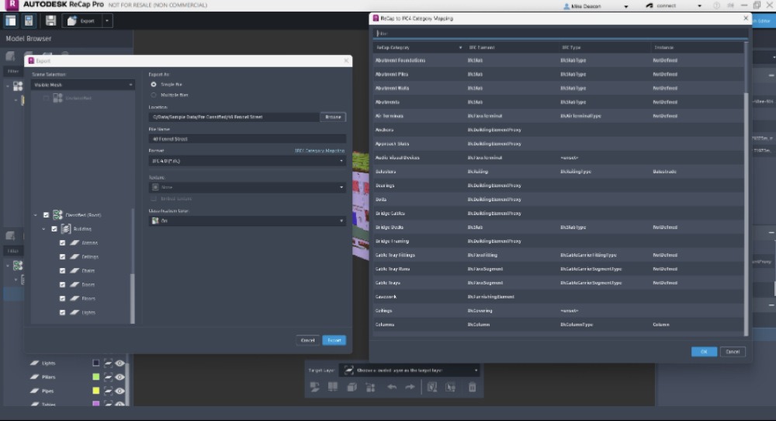Screen dimensions: 776x421
Task: Toggle the Pipes layer visibility eye
Action: 120,391
